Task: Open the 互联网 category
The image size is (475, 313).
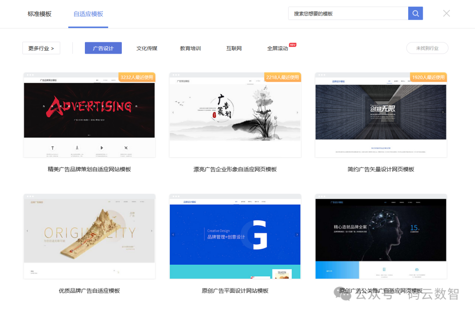Action: point(234,48)
